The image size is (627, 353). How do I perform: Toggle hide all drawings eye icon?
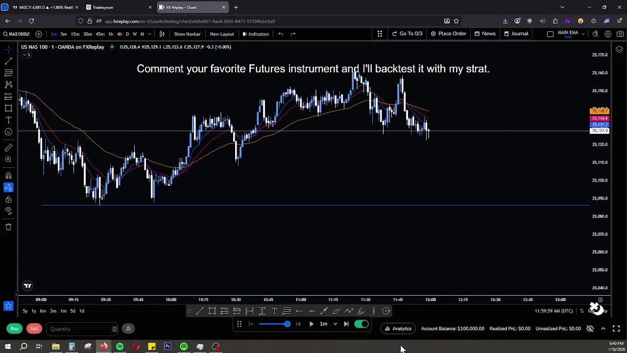tap(8, 211)
